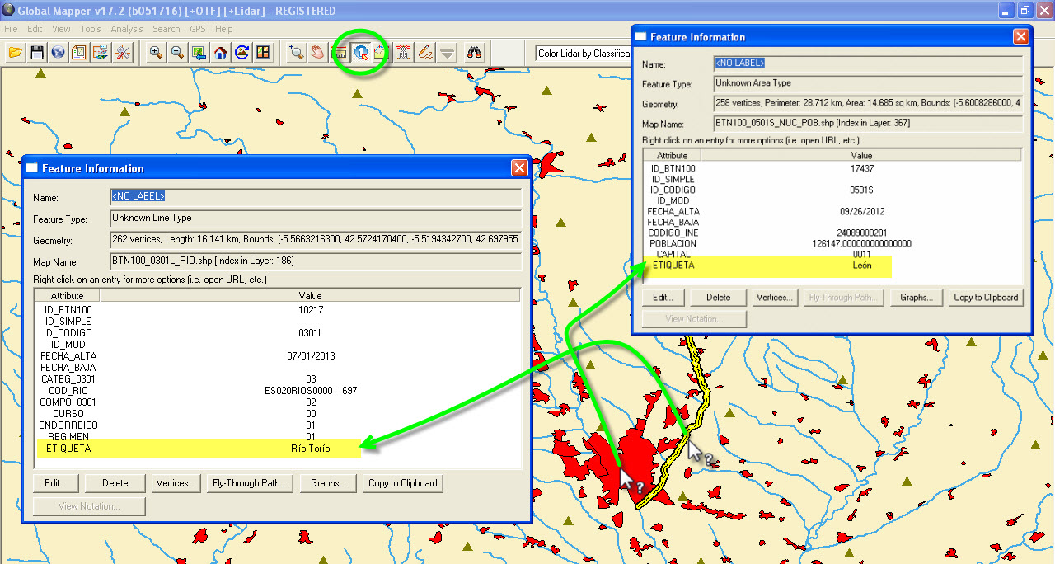Activate the circled Feature Info tool
Viewport: 1055px width, 564px height.
click(362, 51)
